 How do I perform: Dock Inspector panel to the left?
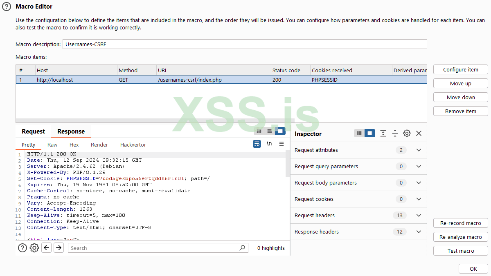pos(359,133)
